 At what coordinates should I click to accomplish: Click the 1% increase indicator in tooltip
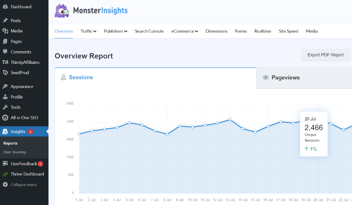311,149
